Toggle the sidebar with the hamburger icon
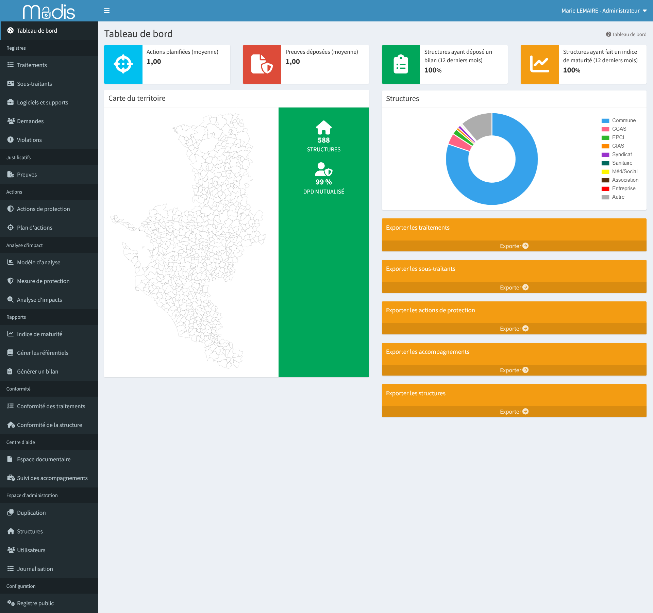The height and width of the screenshot is (613, 653). [107, 11]
